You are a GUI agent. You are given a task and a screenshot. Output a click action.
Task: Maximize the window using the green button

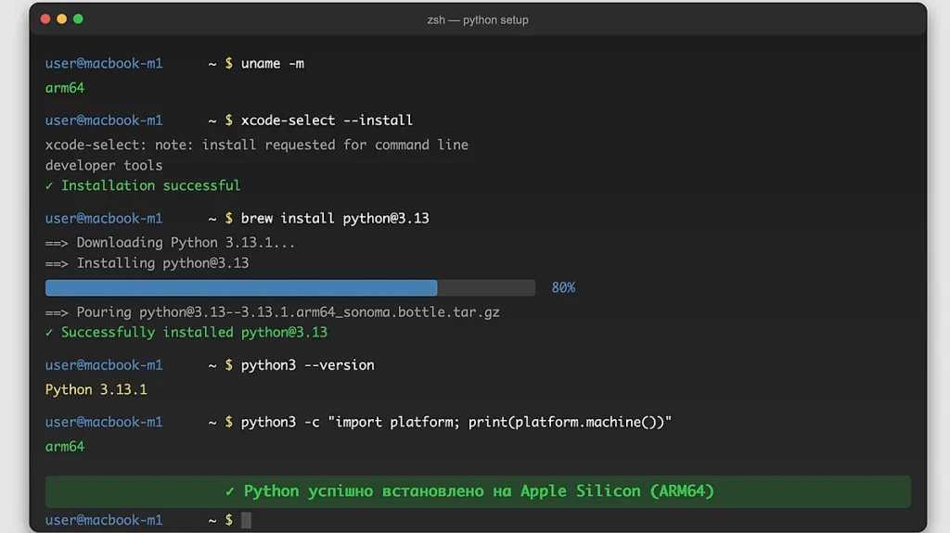tap(78, 19)
